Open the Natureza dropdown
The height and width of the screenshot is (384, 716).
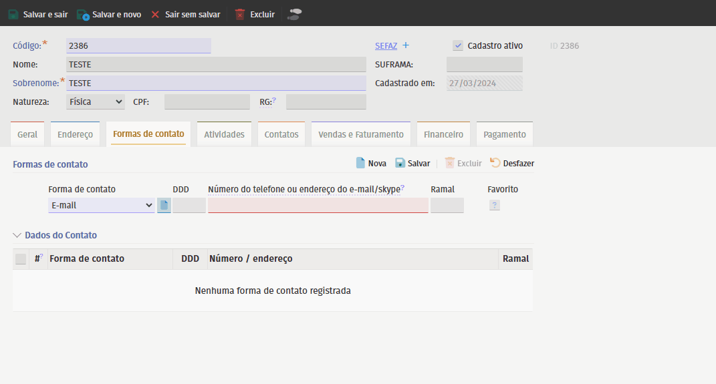click(x=96, y=102)
